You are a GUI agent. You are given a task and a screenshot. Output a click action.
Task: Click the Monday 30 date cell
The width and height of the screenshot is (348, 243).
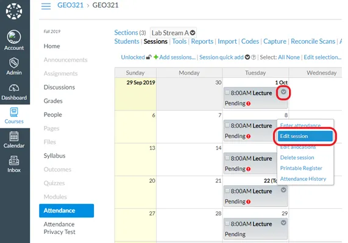(x=190, y=94)
